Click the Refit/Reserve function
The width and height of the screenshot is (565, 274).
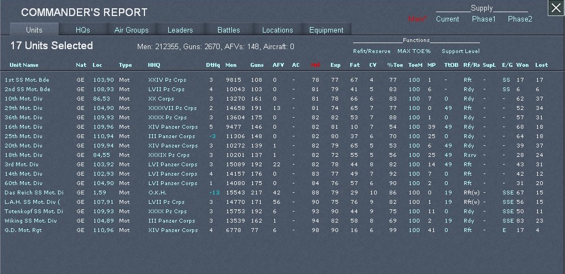pyautogui.click(x=371, y=51)
